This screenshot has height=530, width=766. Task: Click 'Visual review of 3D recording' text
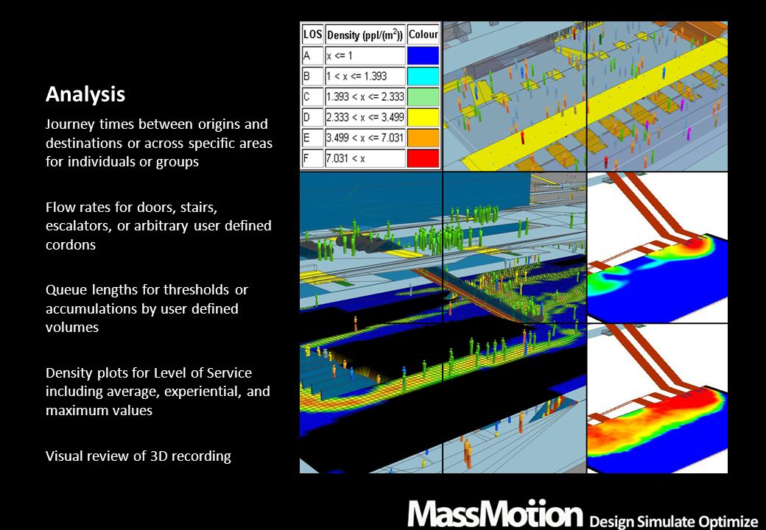click(138, 456)
